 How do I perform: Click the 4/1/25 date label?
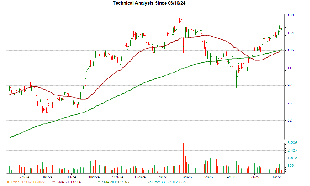232,177
